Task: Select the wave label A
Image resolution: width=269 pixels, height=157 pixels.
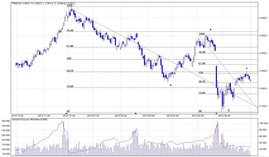Action: 170,85
